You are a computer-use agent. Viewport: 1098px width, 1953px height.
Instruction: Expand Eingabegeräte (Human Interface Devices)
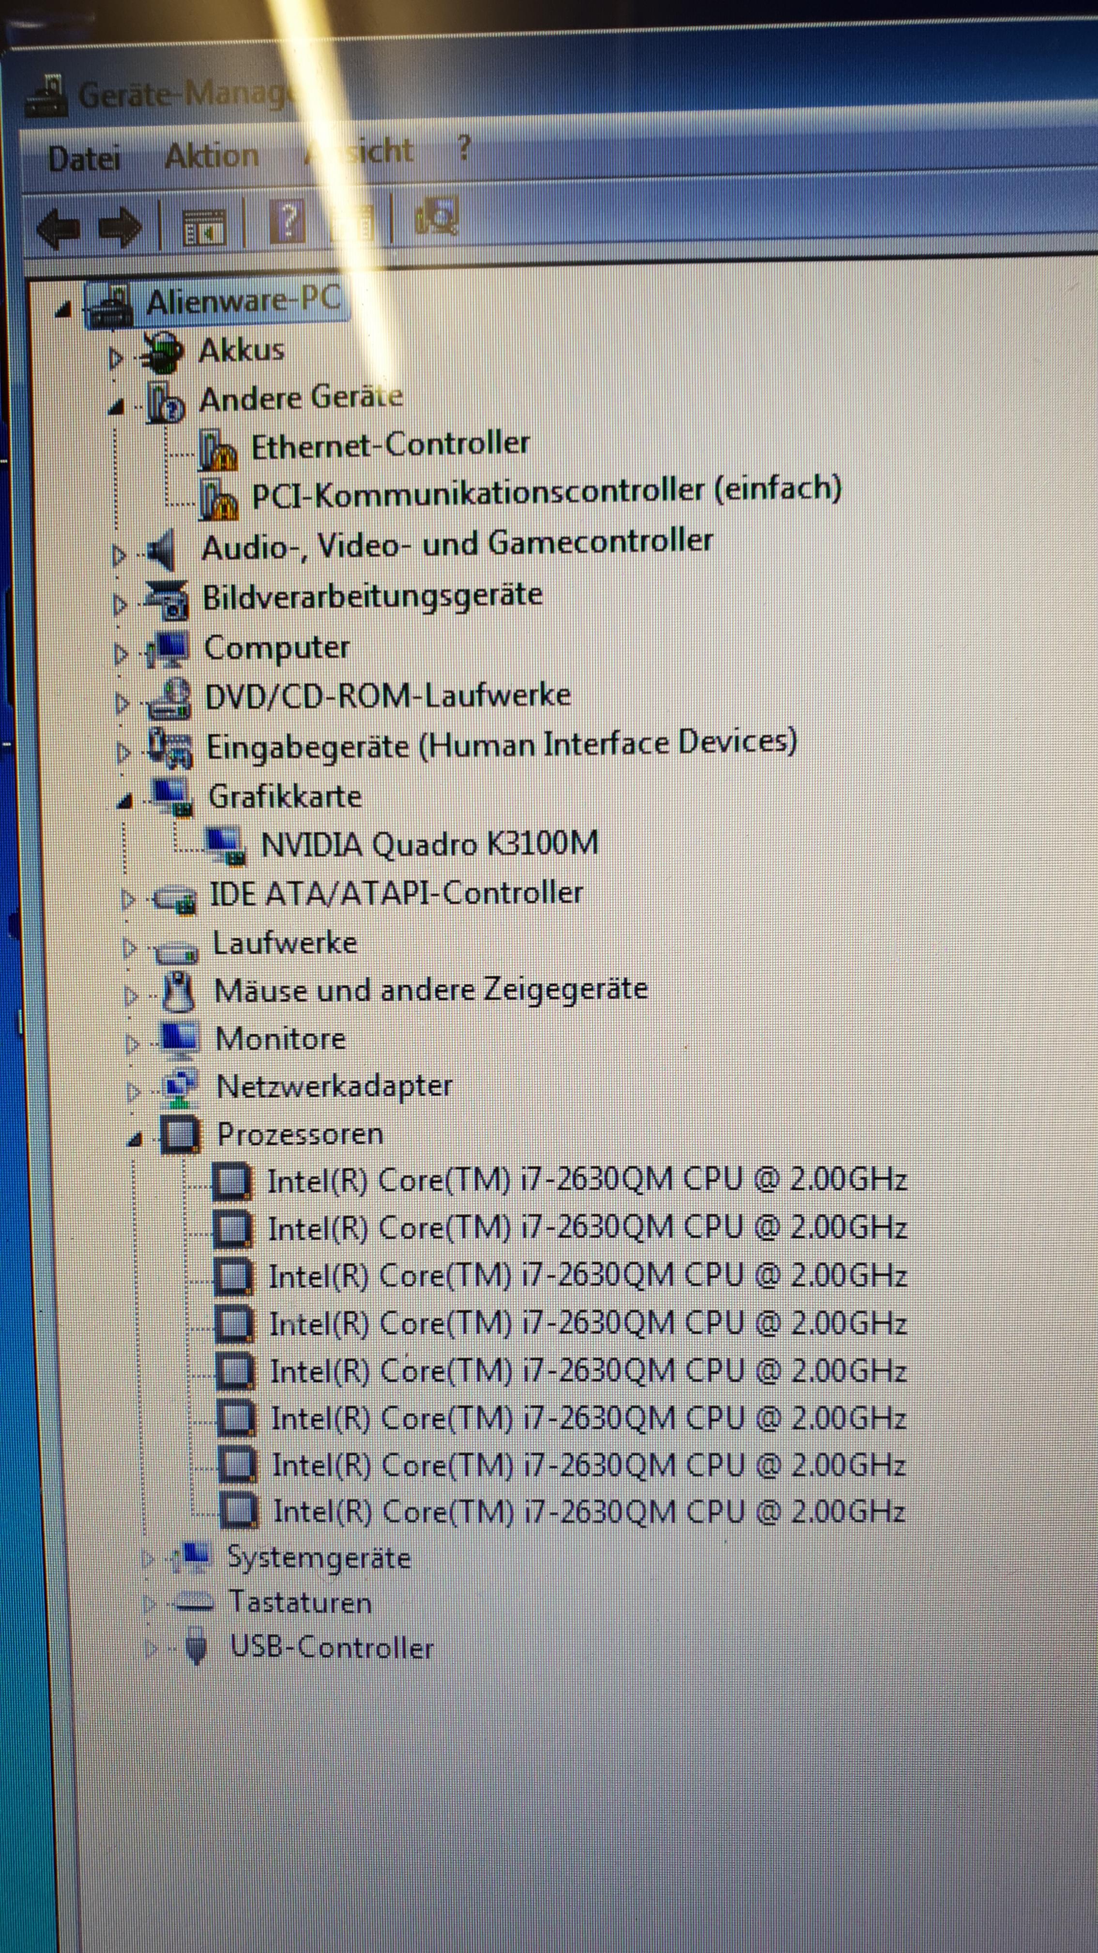(x=123, y=752)
